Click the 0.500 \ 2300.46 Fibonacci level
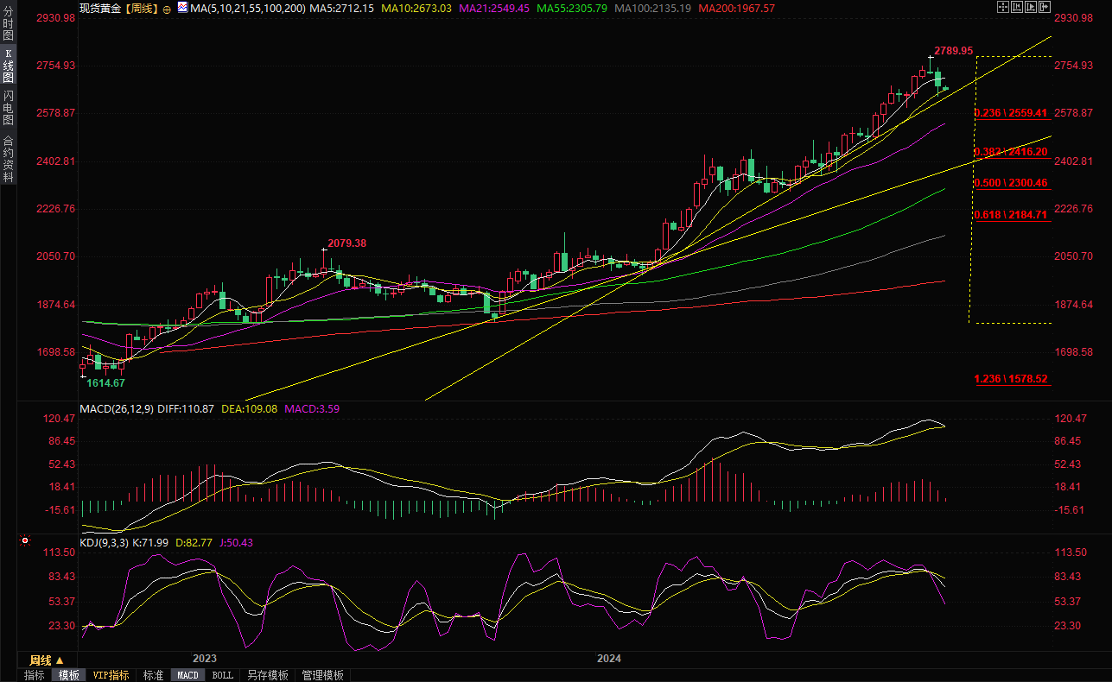 pyautogui.click(x=1010, y=183)
